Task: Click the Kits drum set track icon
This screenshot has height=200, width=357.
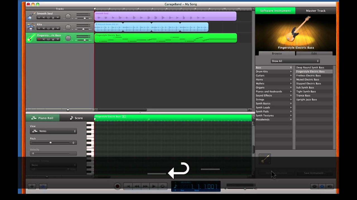Action: pyautogui.click(x=31, y=27)
